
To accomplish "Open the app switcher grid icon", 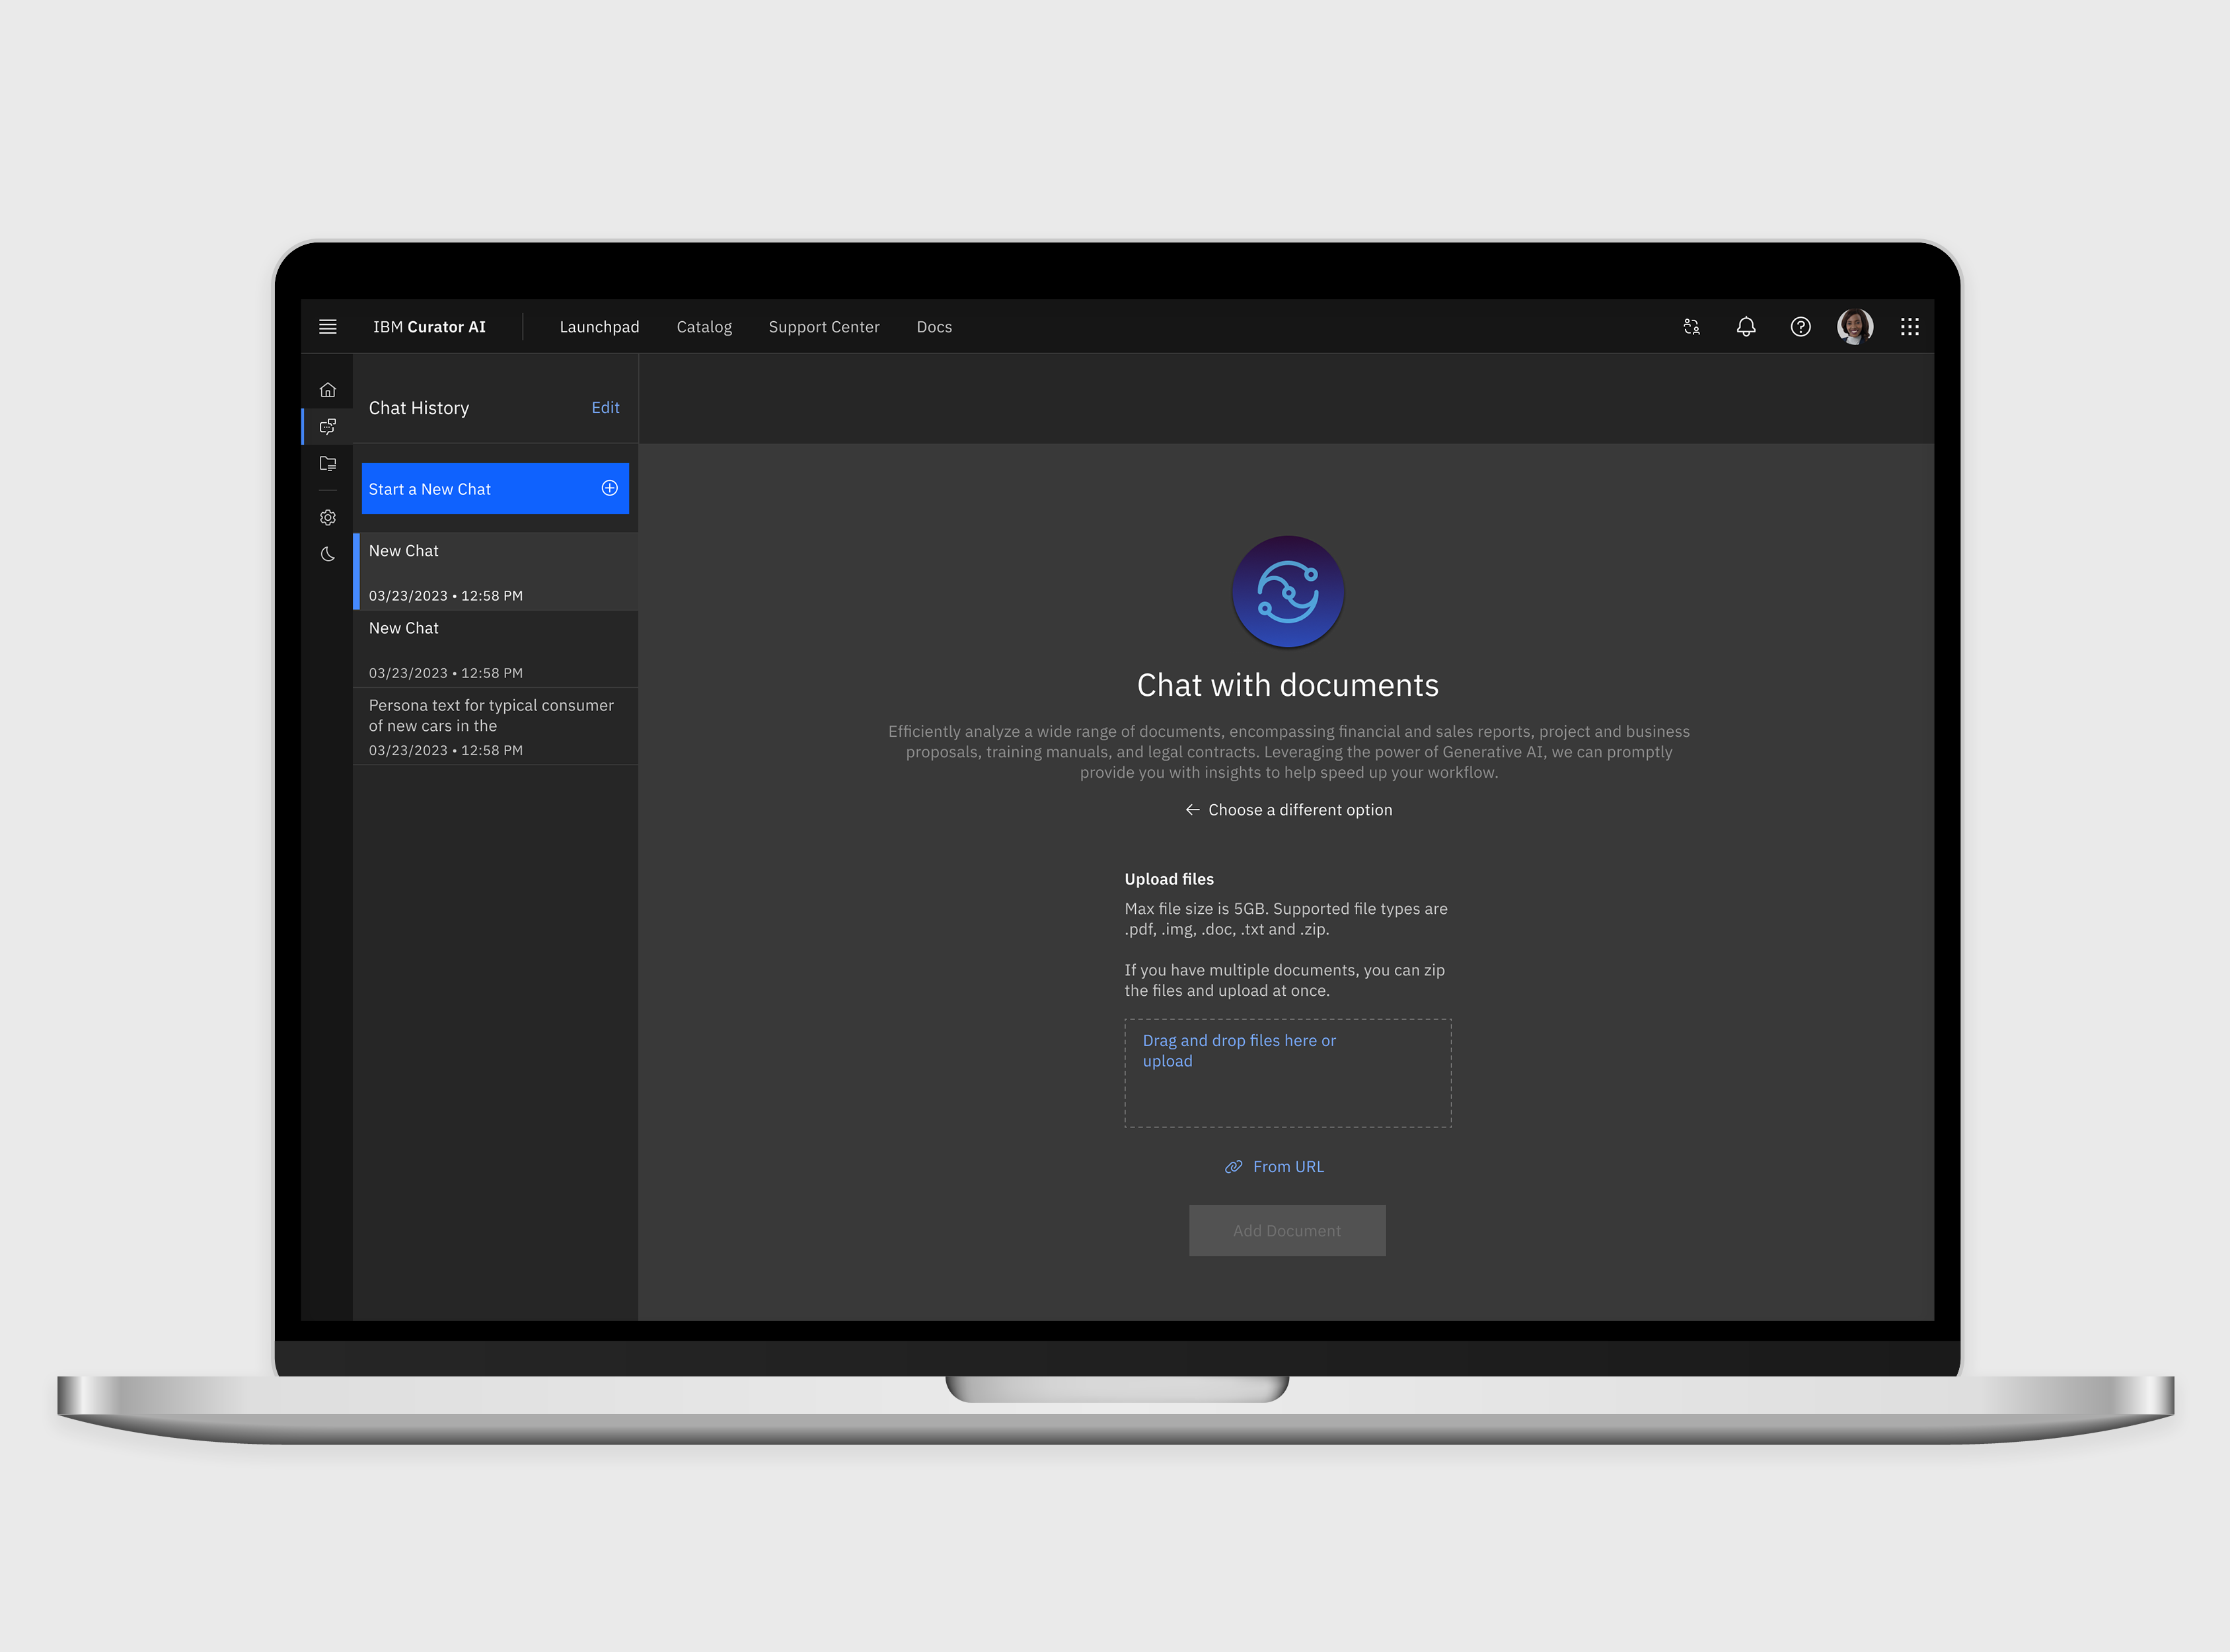I will pyautogui.click(x=1910, y=327).
